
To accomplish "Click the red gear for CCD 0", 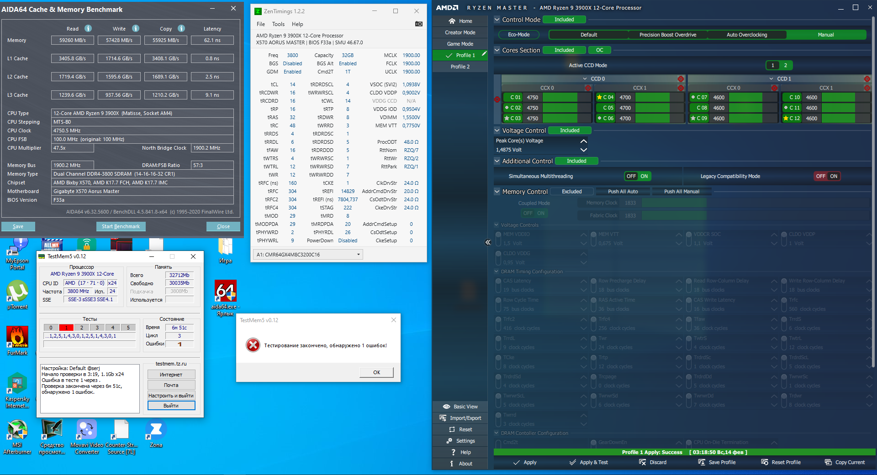I will (x=681, y=79).
